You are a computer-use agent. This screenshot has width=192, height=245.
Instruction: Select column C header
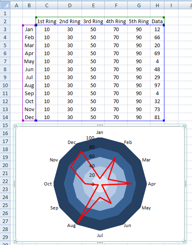[47, 5]
